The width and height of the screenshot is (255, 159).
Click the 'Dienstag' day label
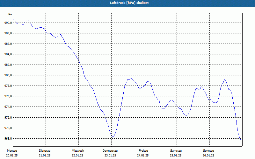coord(45,151)
